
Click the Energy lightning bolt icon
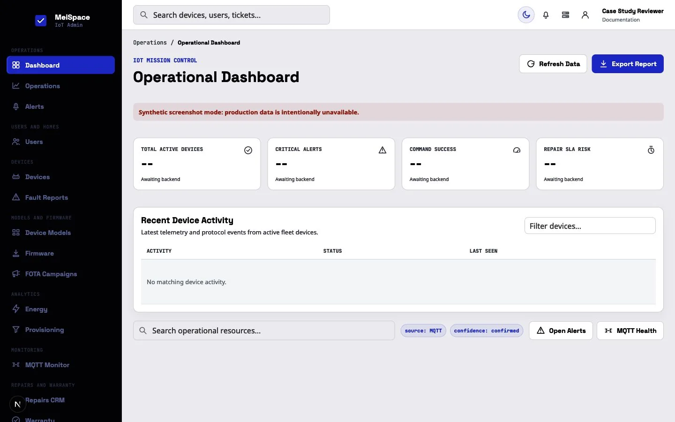click(16, 309)
